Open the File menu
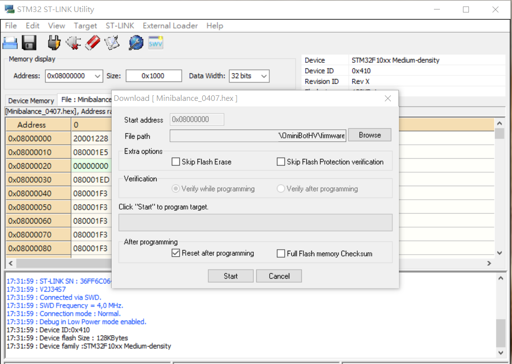The image size is (512, 364). (x=11, y=26)
